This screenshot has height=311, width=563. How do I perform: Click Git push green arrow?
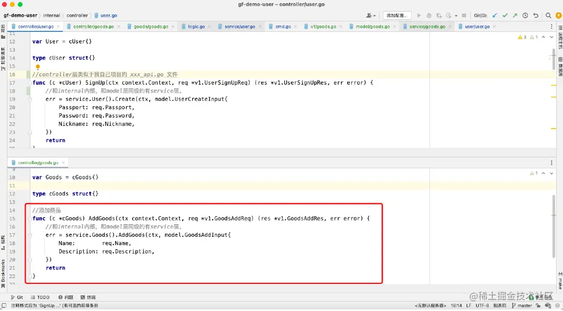(x=515, y=15)
